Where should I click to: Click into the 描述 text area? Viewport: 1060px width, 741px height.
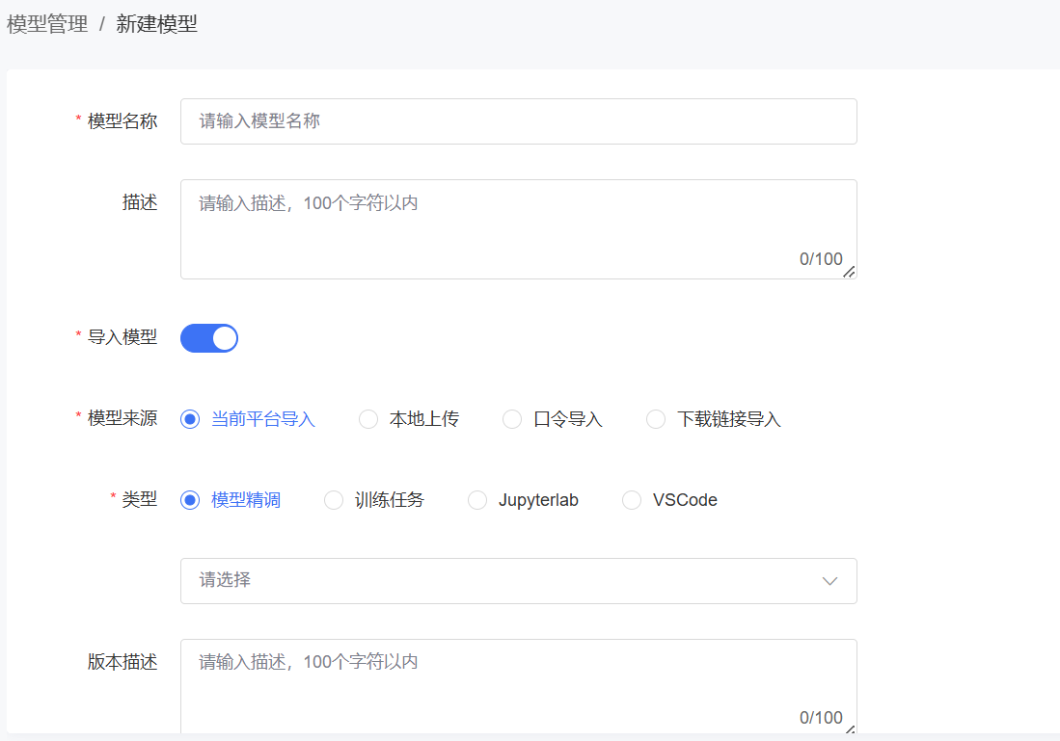518,222
